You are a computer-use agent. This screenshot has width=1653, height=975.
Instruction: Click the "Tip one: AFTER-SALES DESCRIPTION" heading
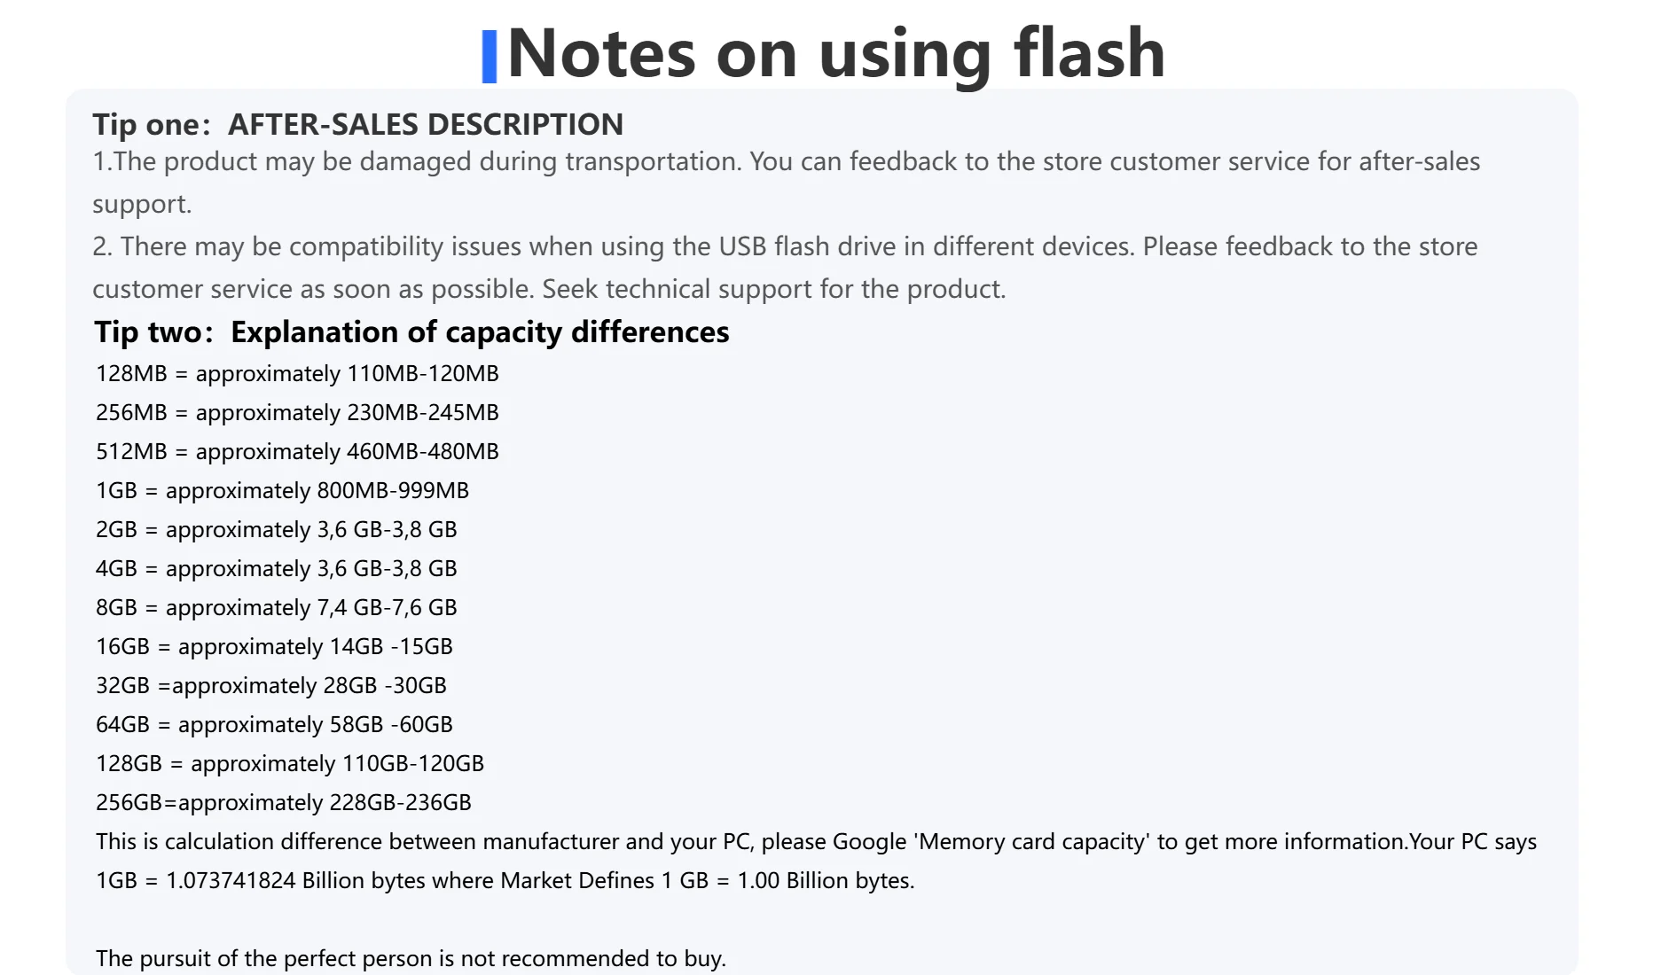tap(357, 124)
